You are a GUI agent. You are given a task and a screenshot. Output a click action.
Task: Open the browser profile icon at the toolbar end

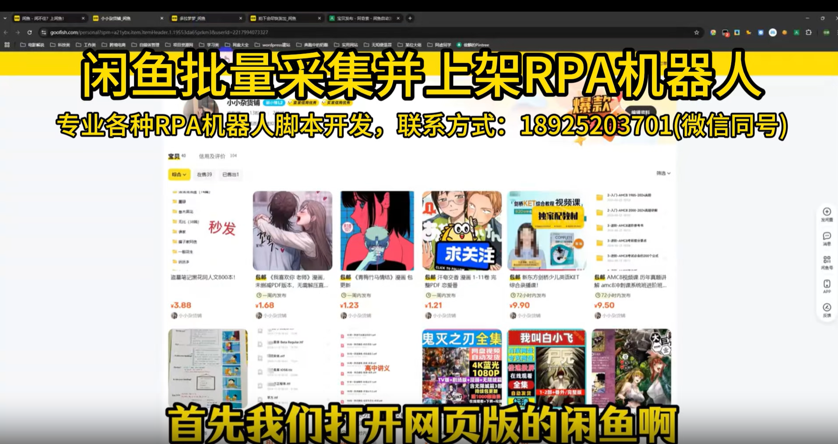826,32
